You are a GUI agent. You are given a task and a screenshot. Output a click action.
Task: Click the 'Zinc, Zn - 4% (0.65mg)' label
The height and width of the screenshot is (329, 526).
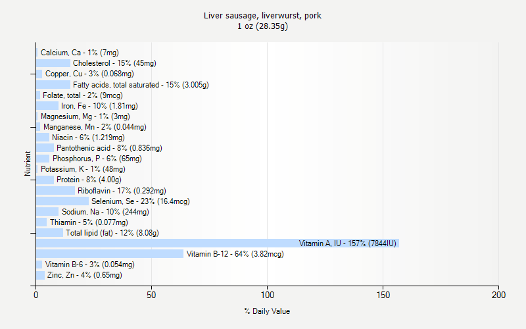[x=85, y=275]
